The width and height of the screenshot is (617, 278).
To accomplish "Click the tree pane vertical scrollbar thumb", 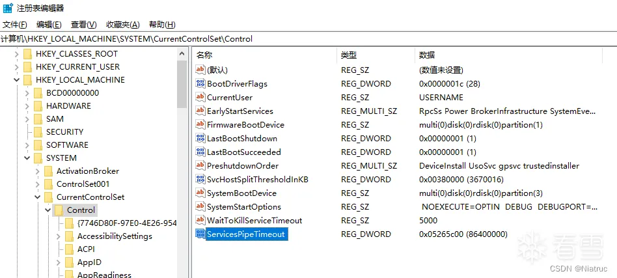I will 182,84.
